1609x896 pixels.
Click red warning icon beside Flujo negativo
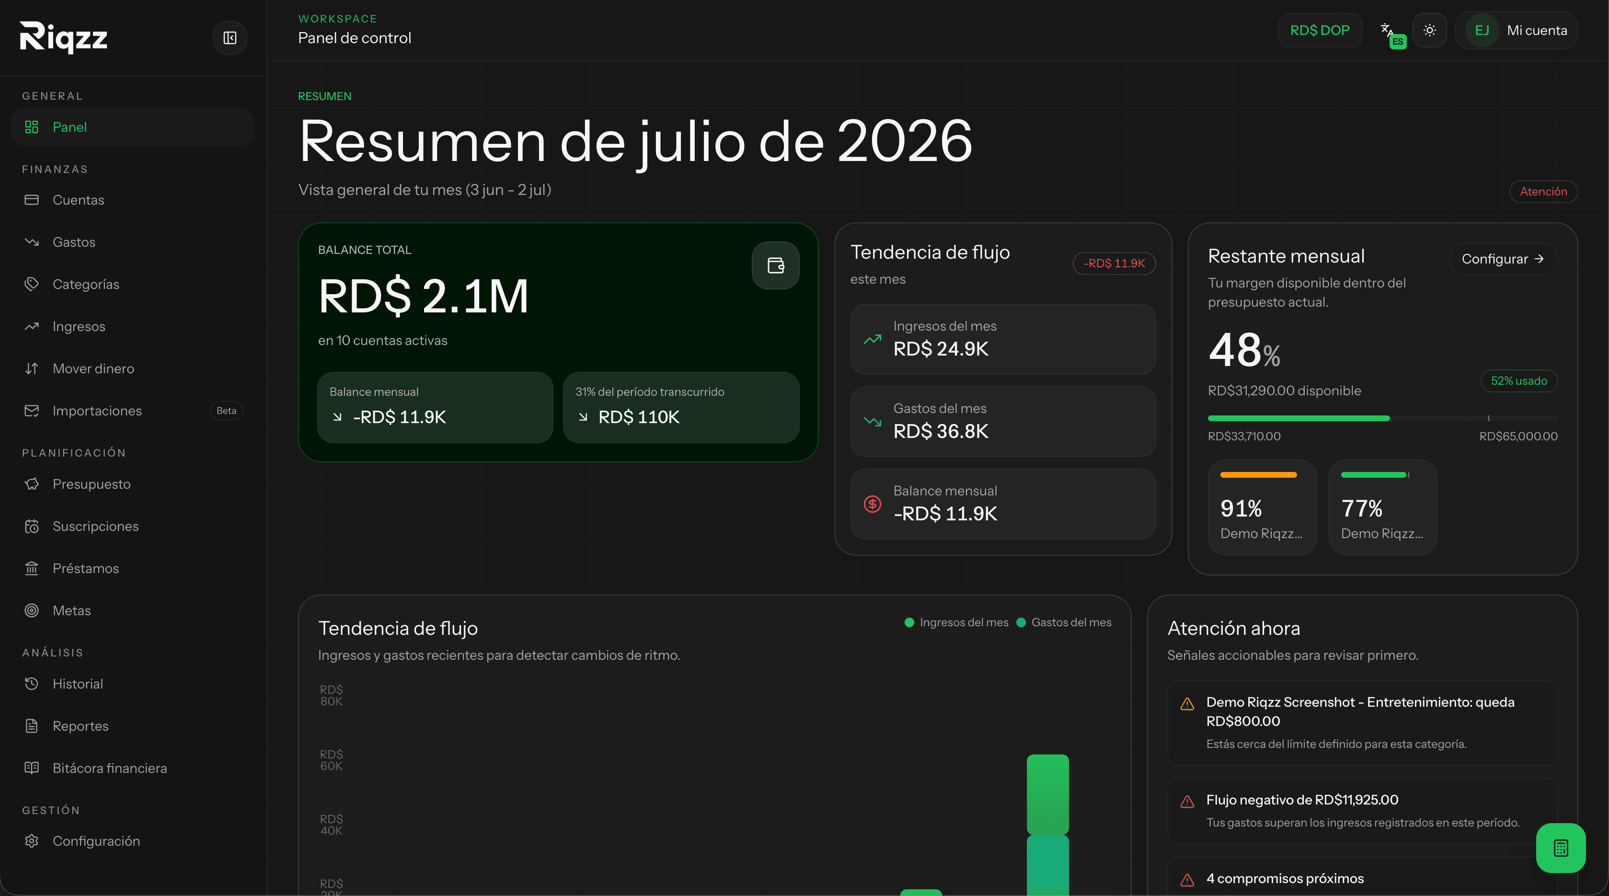[1187, 802]
